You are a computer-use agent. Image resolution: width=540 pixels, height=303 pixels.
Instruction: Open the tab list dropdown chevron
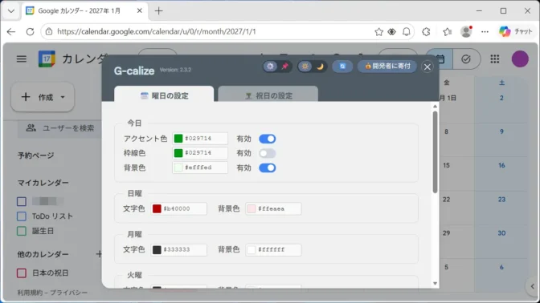pyautogui.click(x=11, y=11)
